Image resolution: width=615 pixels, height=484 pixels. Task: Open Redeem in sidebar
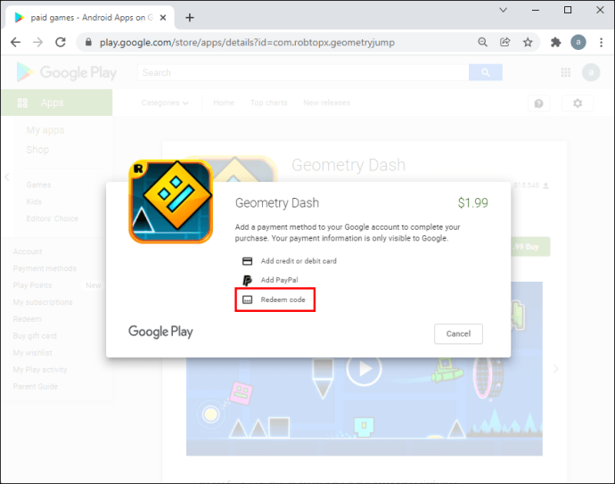tap(27, 319)
